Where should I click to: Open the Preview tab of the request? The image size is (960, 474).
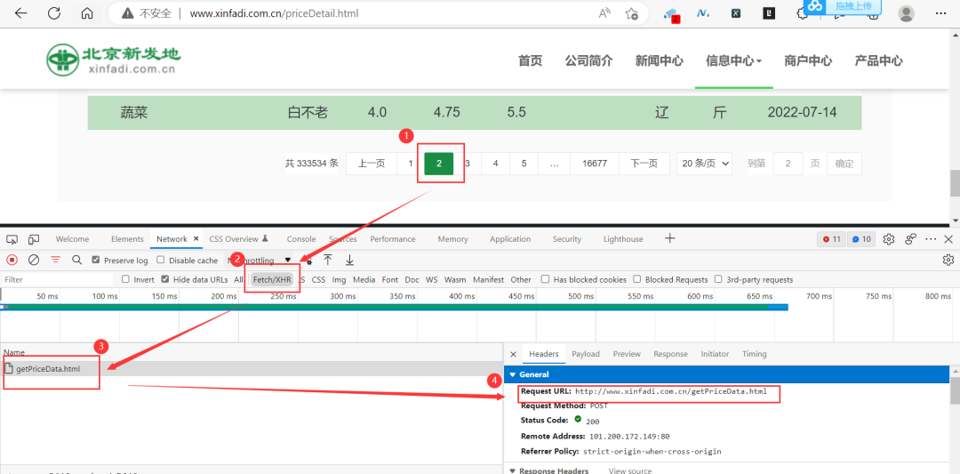click(x=627, y=354)
